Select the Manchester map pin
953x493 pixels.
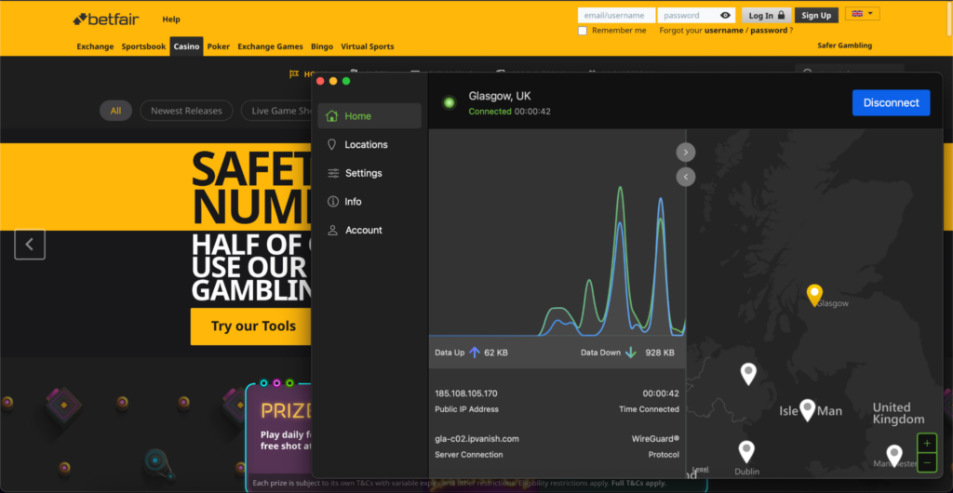click(x=894, y=456)
